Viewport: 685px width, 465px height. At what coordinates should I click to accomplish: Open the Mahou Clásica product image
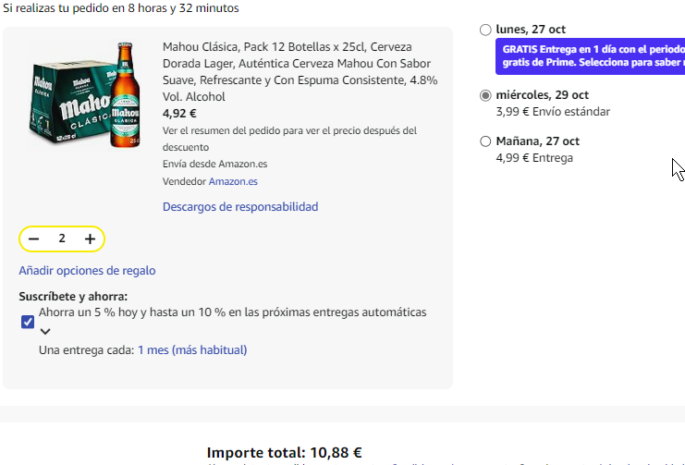point(85,94)
